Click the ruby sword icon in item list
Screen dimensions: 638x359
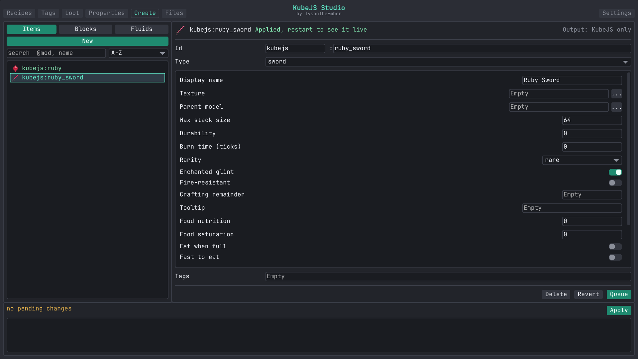click(15, 78)
